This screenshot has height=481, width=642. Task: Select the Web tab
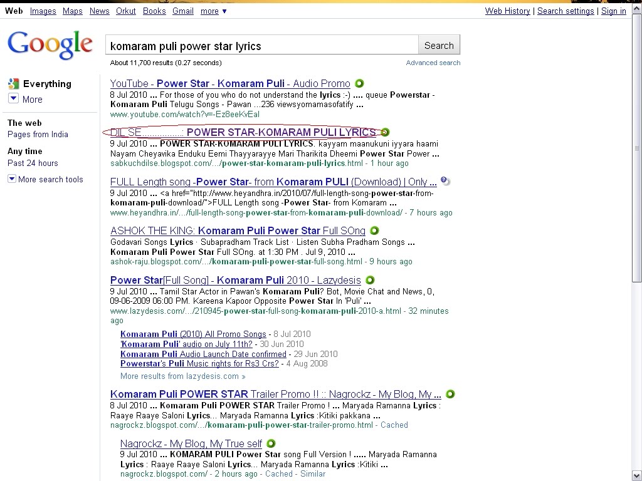click(14, 11)
